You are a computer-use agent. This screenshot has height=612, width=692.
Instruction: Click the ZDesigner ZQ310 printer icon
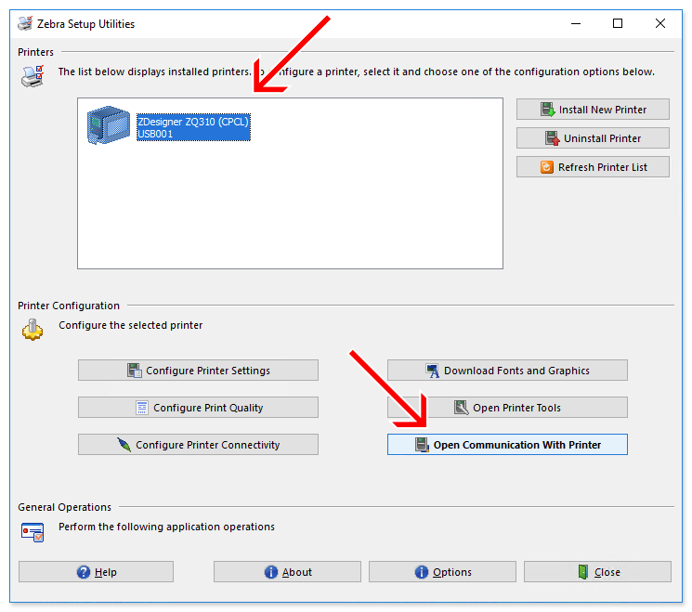[x=109, y=124]
